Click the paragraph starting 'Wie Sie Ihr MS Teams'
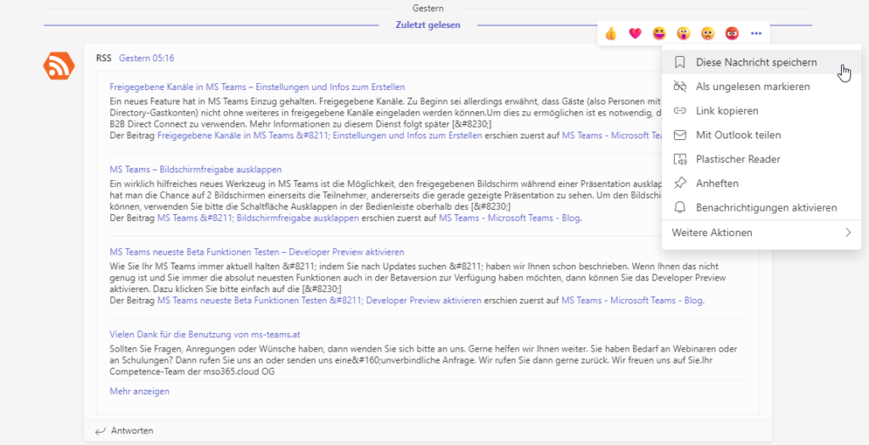Viewport: 869px width, 445px height. [x=418, y=278]
